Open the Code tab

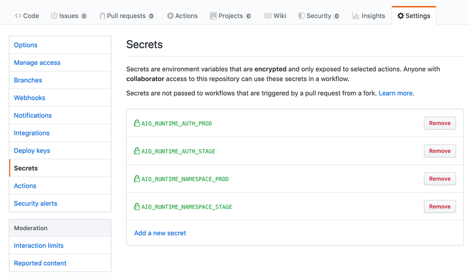[x=27, y=16]
